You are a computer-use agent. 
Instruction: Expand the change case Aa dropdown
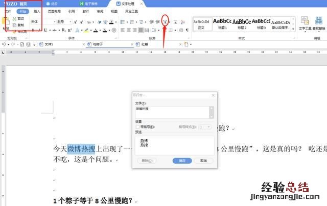93,22
